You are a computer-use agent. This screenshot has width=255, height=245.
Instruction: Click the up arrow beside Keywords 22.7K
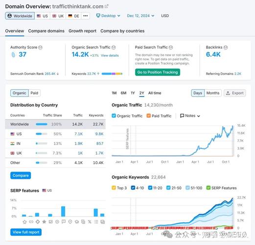click(x=98, y=74)
